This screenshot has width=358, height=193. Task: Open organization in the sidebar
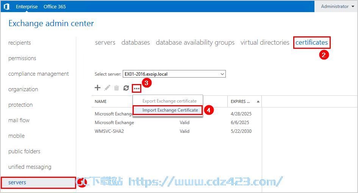23,89
